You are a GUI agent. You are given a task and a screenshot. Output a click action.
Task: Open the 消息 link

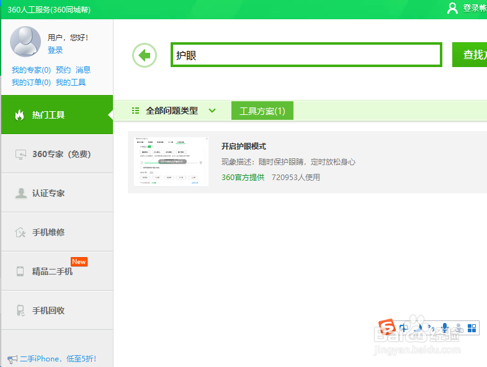pos(83,70)
